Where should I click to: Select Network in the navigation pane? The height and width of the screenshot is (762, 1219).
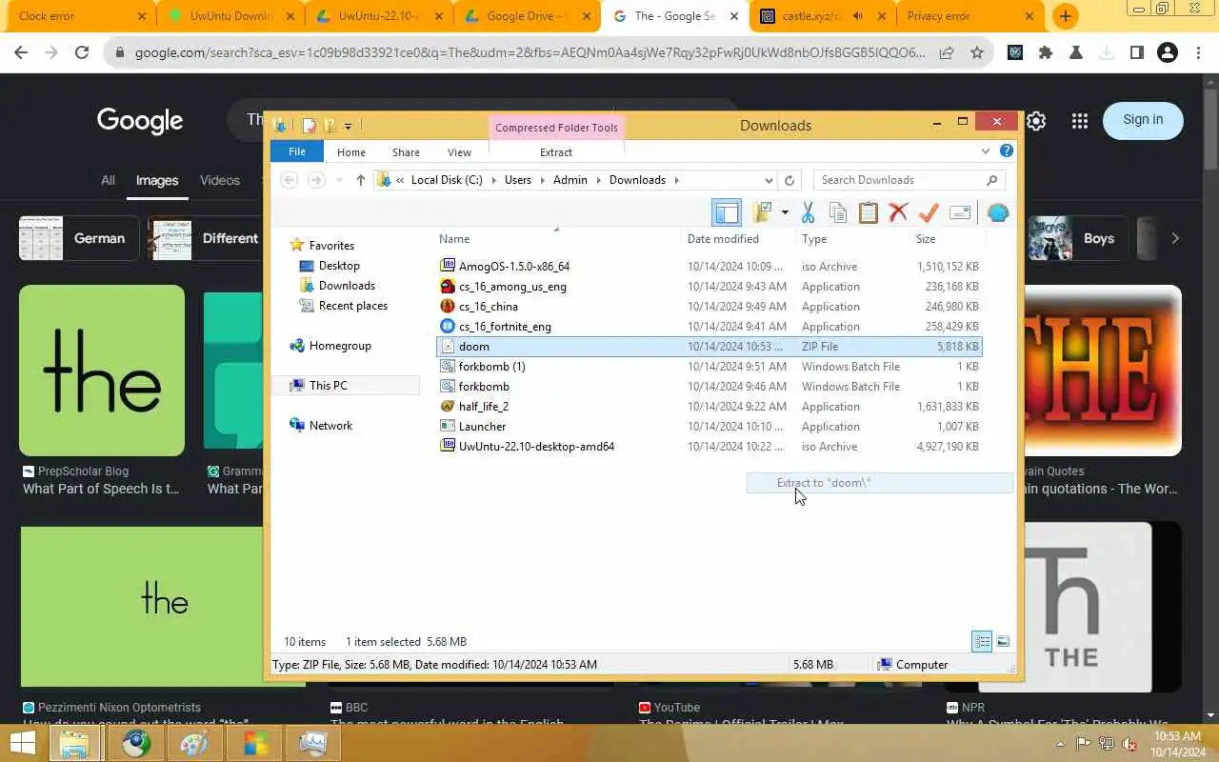330,426
